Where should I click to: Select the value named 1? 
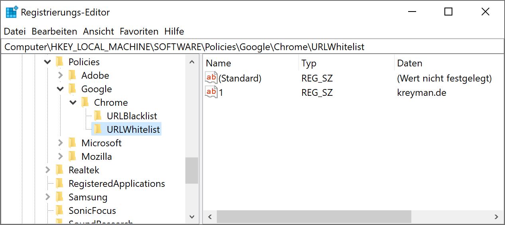[221, 93]
